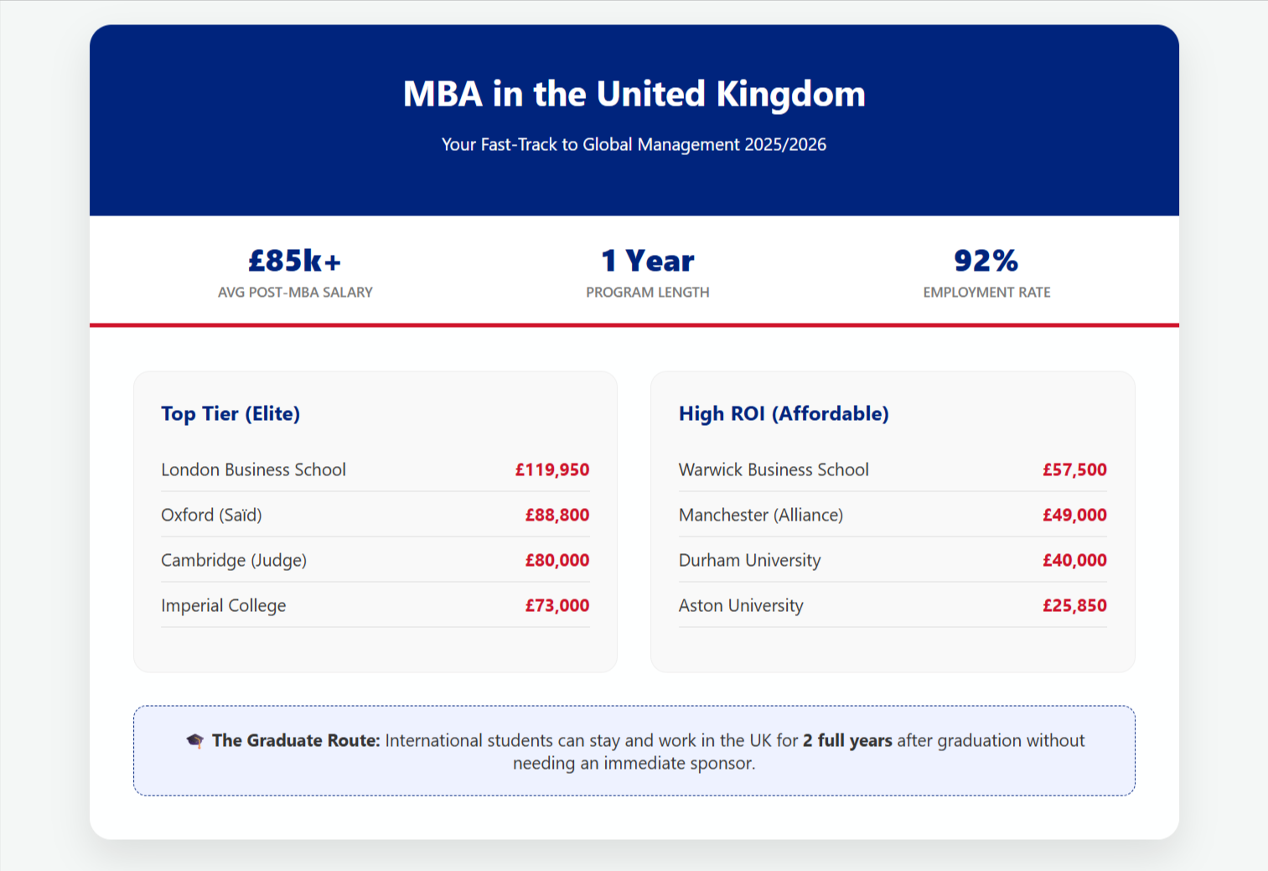1268x871 pixels.
Task: Click the £88,800 Oxford fee
Action: point(557,515)
